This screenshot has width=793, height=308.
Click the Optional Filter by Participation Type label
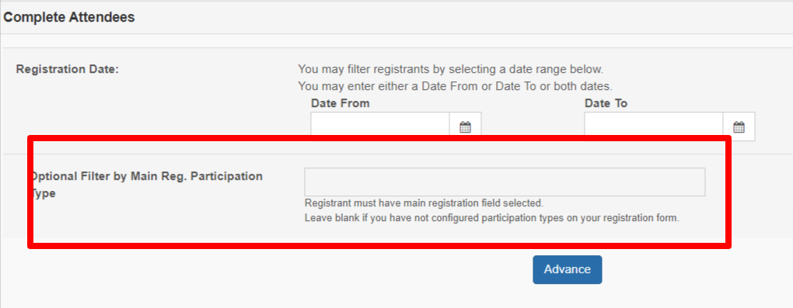[147, 185]
